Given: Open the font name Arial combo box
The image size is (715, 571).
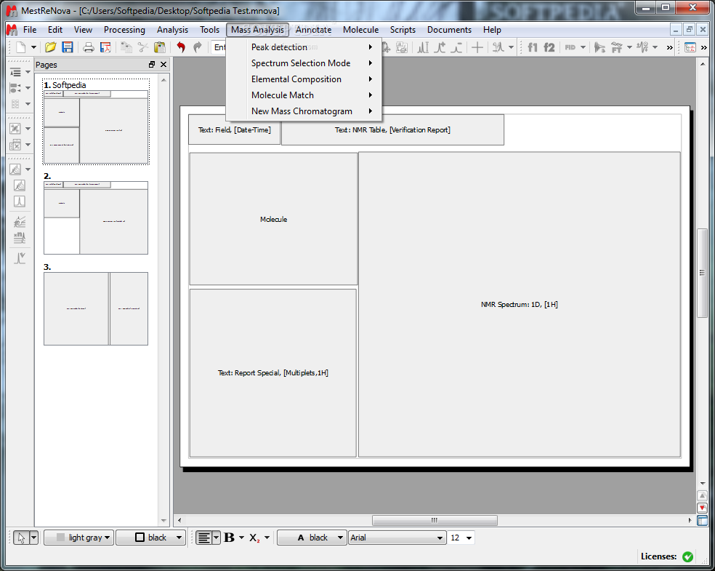Looking at the screenshot, I should pyautogui.click(x=397, y=538).
